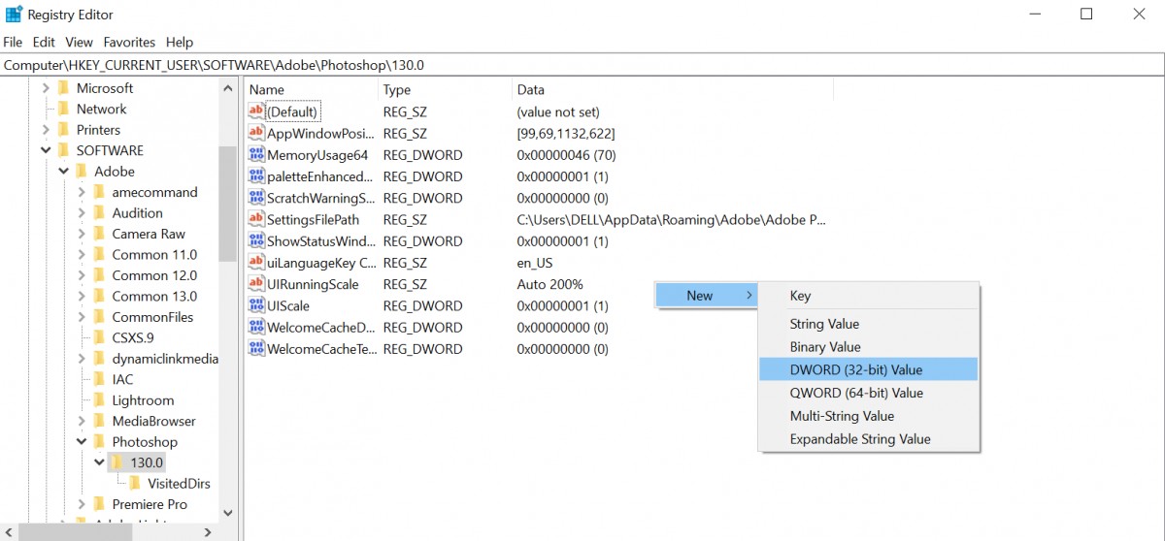Click tree pane scroll down arrow

pos(227,512)
